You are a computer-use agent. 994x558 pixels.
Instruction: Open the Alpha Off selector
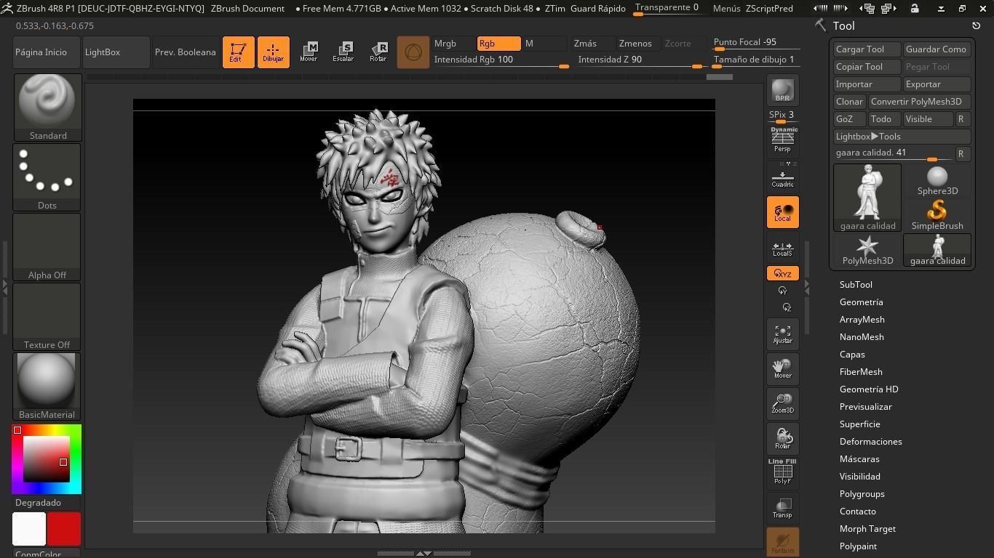[x=47, y=247]
